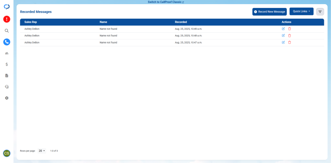
Task: Click Name not found in 10:49 row
Action: coord(108,29)
